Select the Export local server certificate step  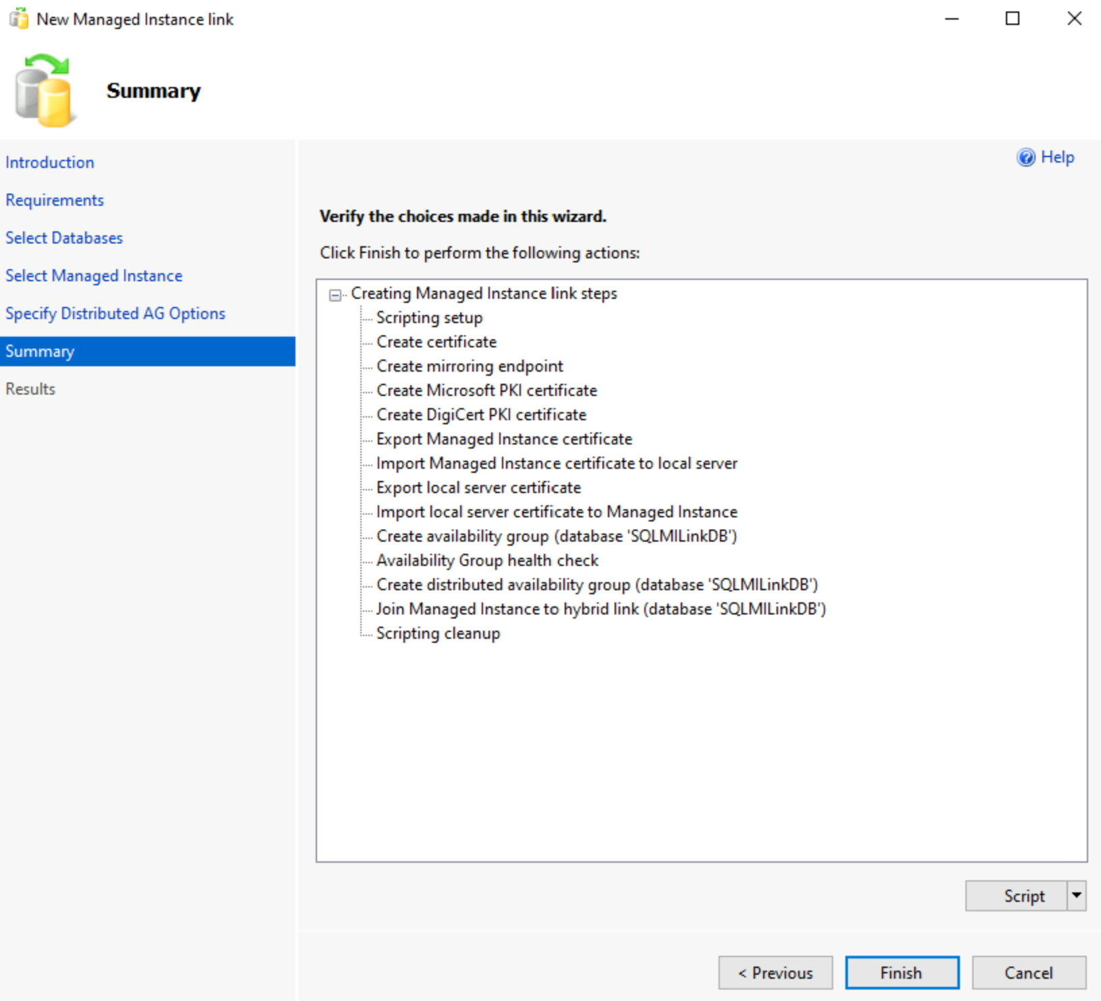[x=478, y=487]
